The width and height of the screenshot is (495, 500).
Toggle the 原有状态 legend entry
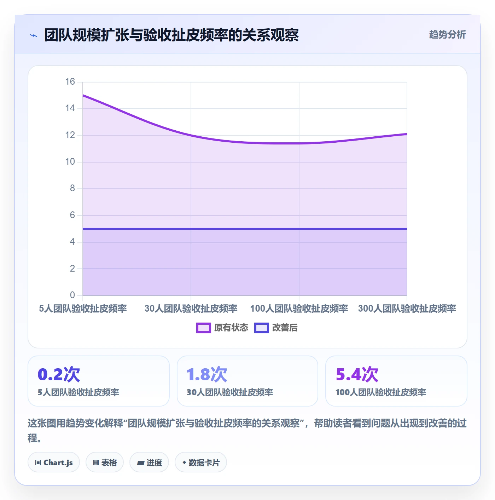(222, 328)
